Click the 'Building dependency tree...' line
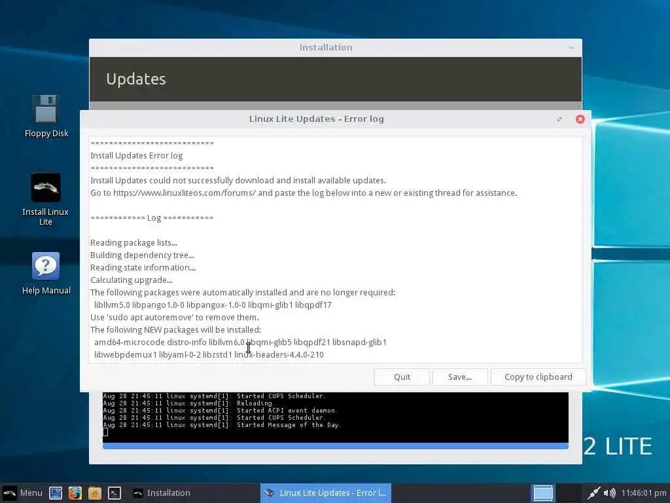 tap(142, 255)
